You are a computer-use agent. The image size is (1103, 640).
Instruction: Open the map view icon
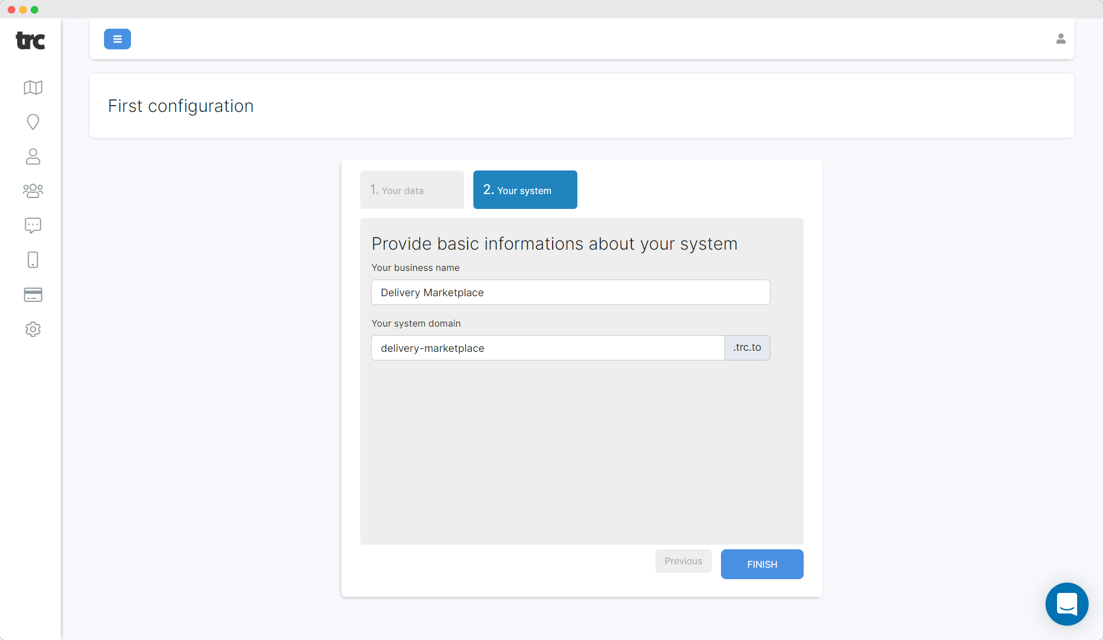[x=33, y=87]
